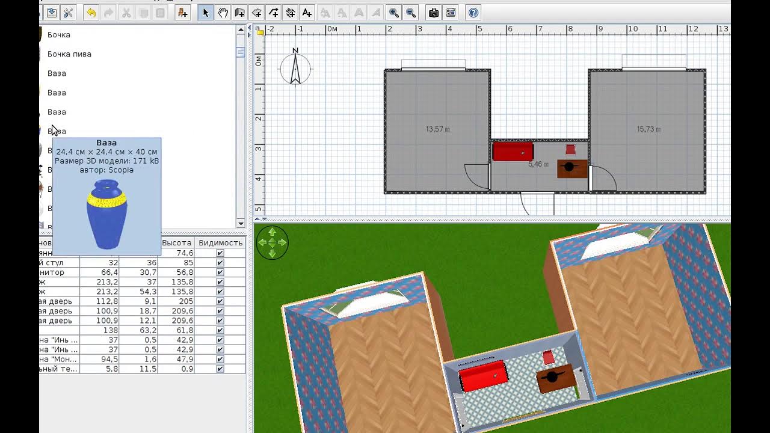Click the Decrease text size icon
The width and height of the screenshot is (770, 433).
pos(342,12)
